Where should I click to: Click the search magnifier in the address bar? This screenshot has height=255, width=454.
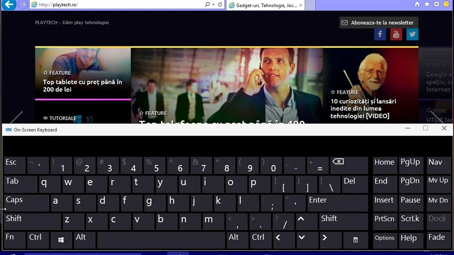(x=207, y=5)
